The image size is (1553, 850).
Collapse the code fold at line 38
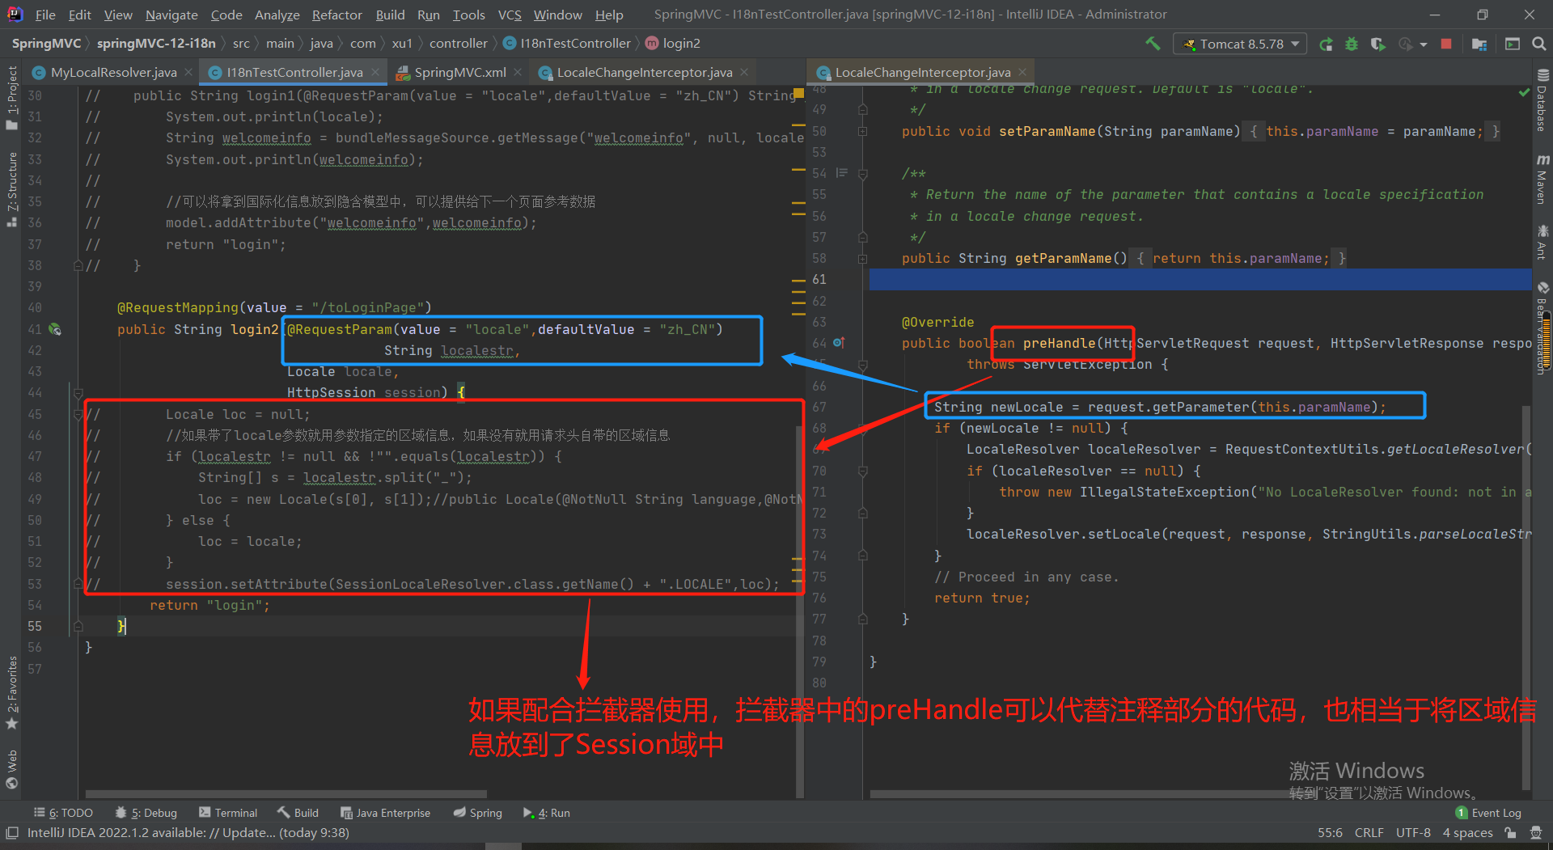coord(78,265)
